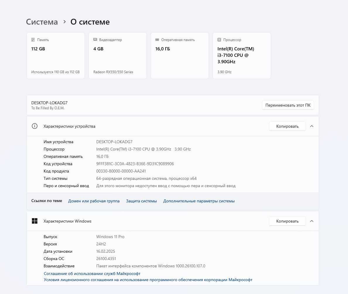This screenshot has width=348, height=294.
Task: Open the Защита системы link
Action: tap(141, 201)
